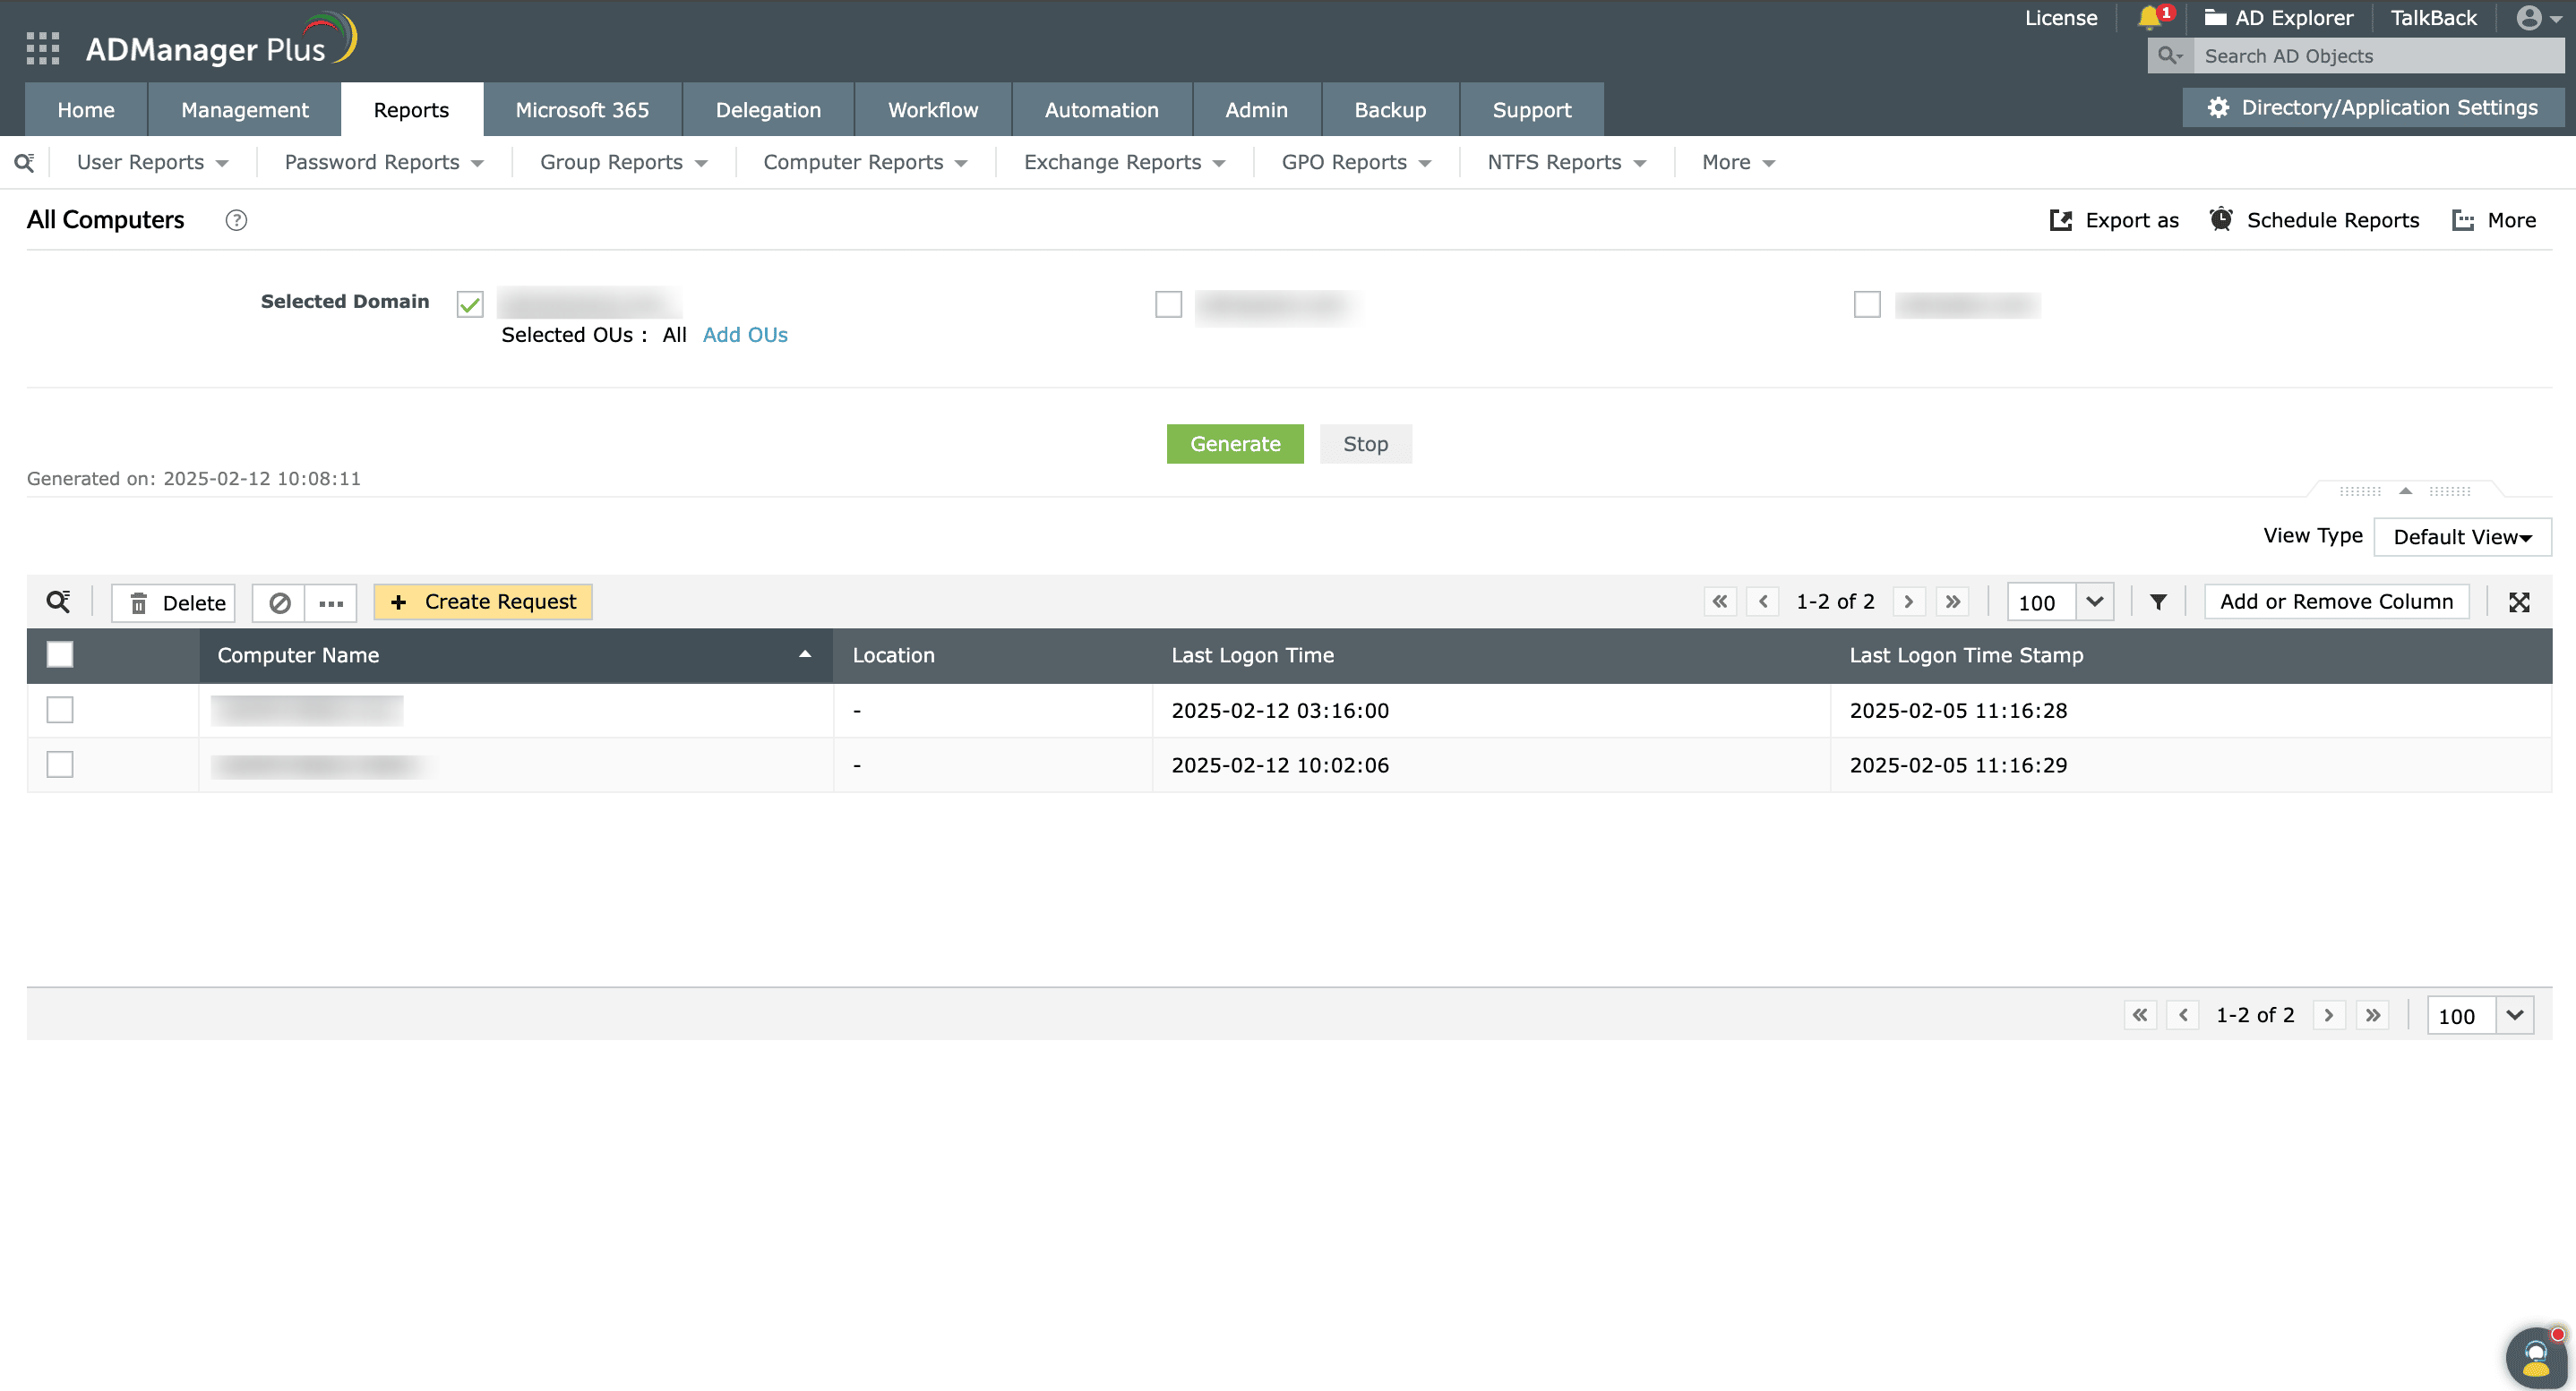
Task: Click the notification bell icon
Action: click(2148, 18)
